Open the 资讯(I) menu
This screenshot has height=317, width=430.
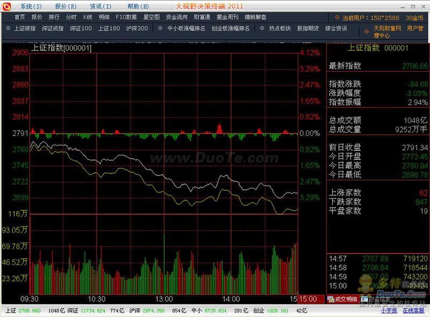coord(101,6)
